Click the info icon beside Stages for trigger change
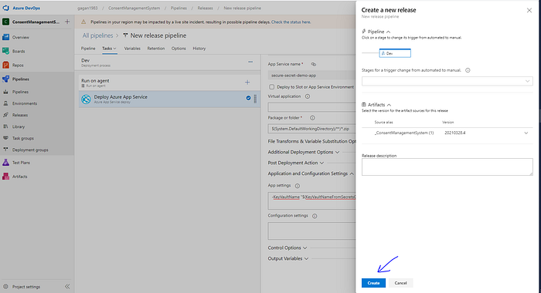 coord(468,70)
